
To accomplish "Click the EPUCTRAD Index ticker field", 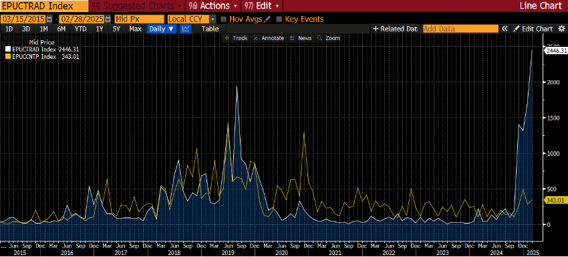I will [x=44, y=6].
